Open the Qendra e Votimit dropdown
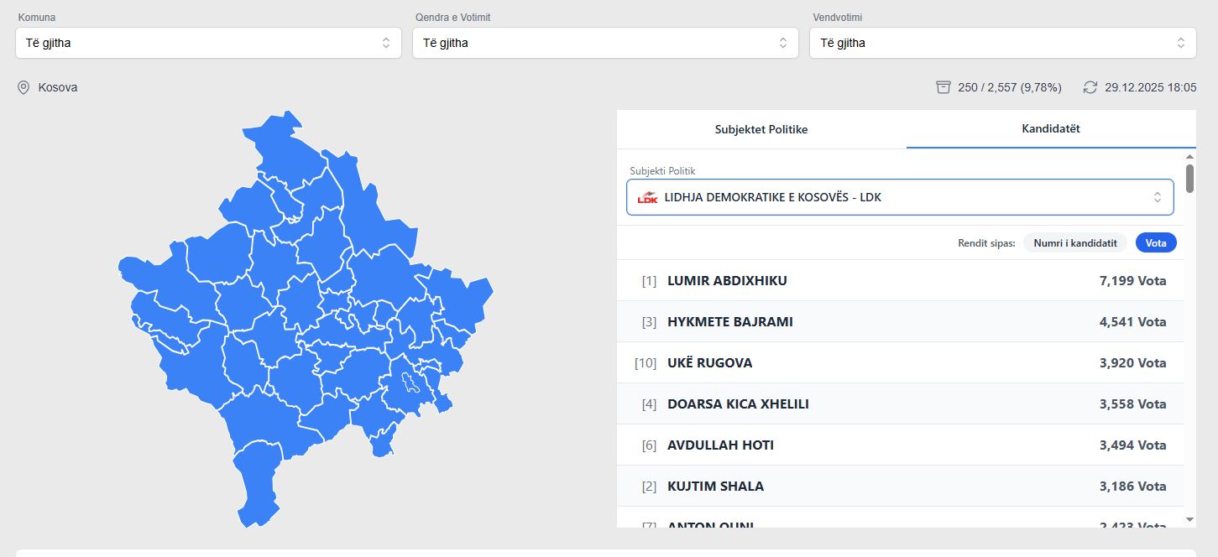The image size is (1218, 557). pyautogui.click(x=605, y=43)
